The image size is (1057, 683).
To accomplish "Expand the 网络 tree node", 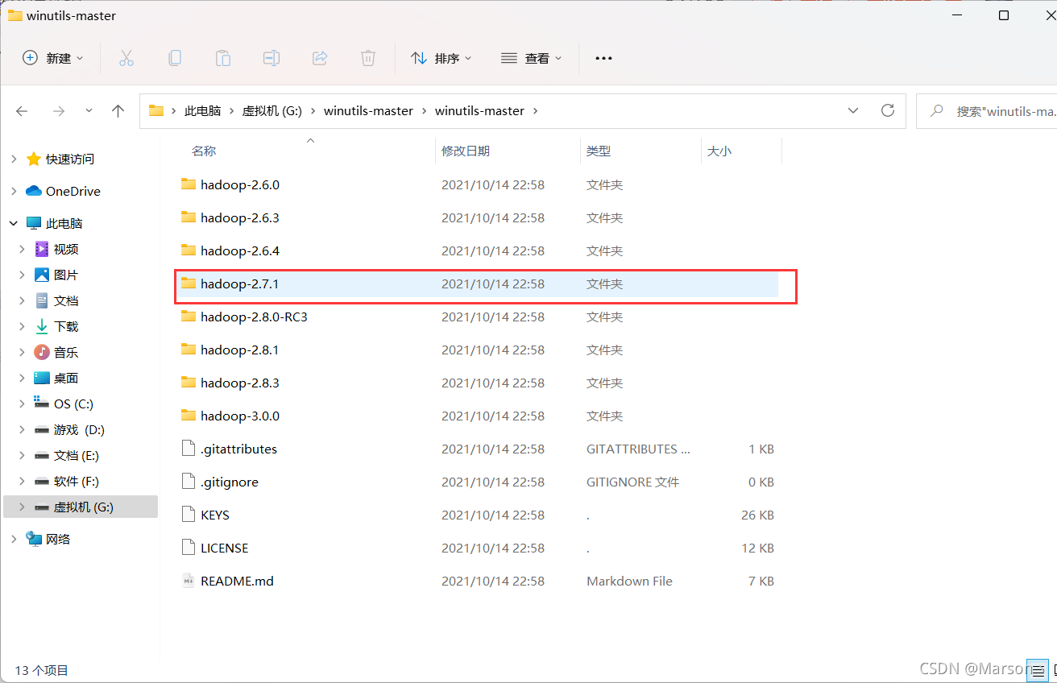I will click(13, 539).
